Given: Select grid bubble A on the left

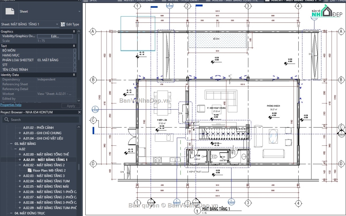Looking at the screenshot, I should pos(93,31).
